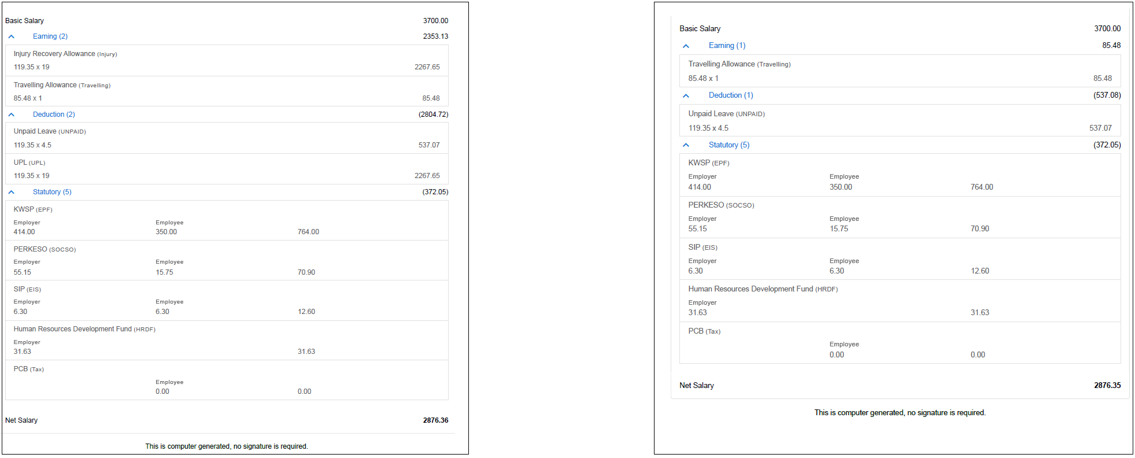The height and width of the screenshot is (458, 1135).
Task: Select the UPL deduction entry
Action: pos(29,162)
